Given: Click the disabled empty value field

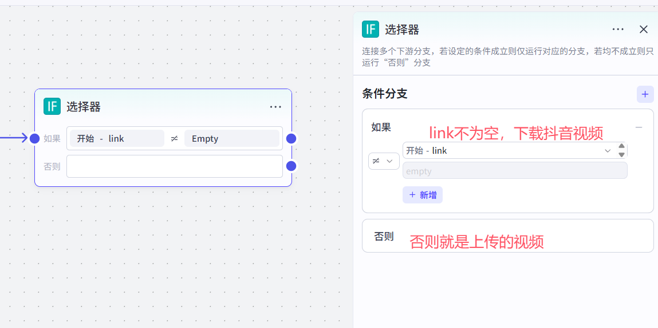Looking at the screenshot, I should pyautogui.click(x=515, y=170).
